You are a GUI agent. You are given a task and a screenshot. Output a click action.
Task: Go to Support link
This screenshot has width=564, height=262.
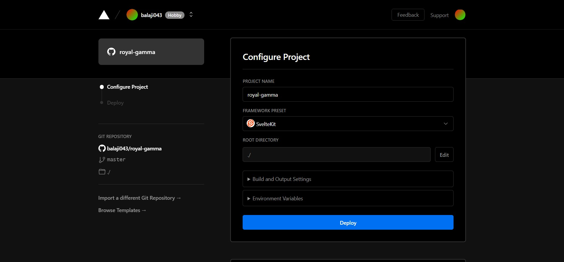pyautogui.click(x=439, y=15)
